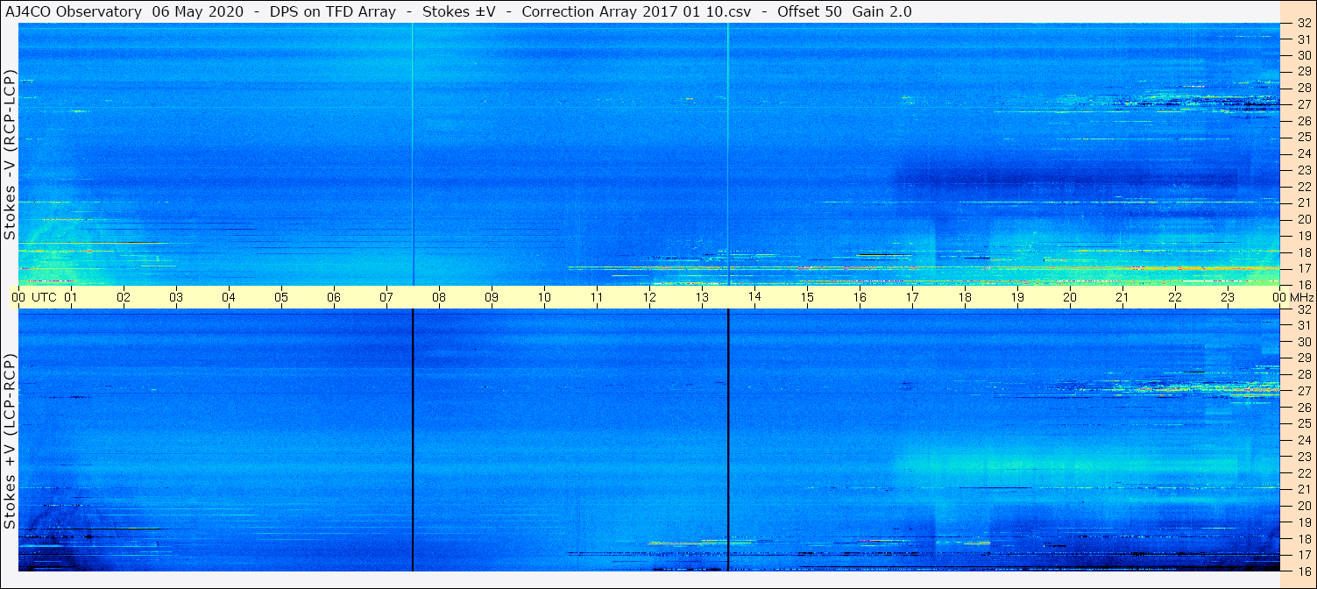Select hour 16 on the UTC time axis
The width and height of the screenshot is (1317, 589).
(860, 297)
